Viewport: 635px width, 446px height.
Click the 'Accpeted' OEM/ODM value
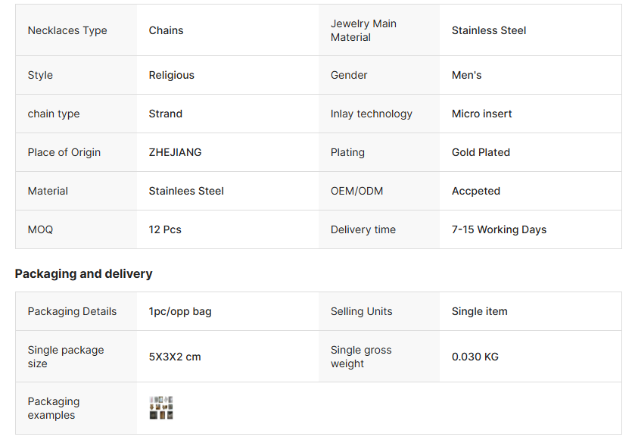[476, 191]
